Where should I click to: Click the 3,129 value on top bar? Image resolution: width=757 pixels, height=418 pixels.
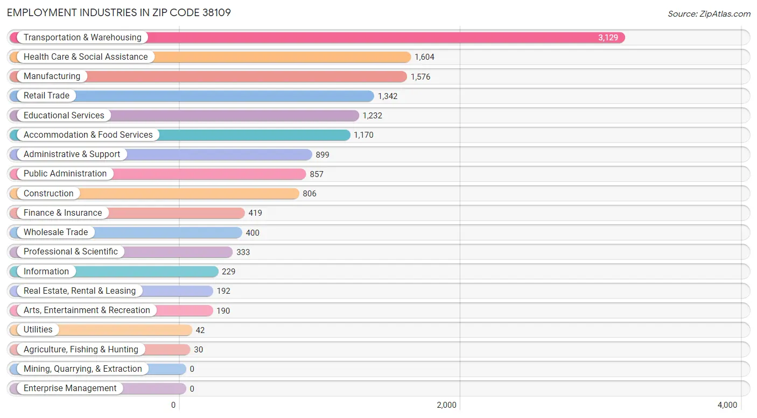608,38
